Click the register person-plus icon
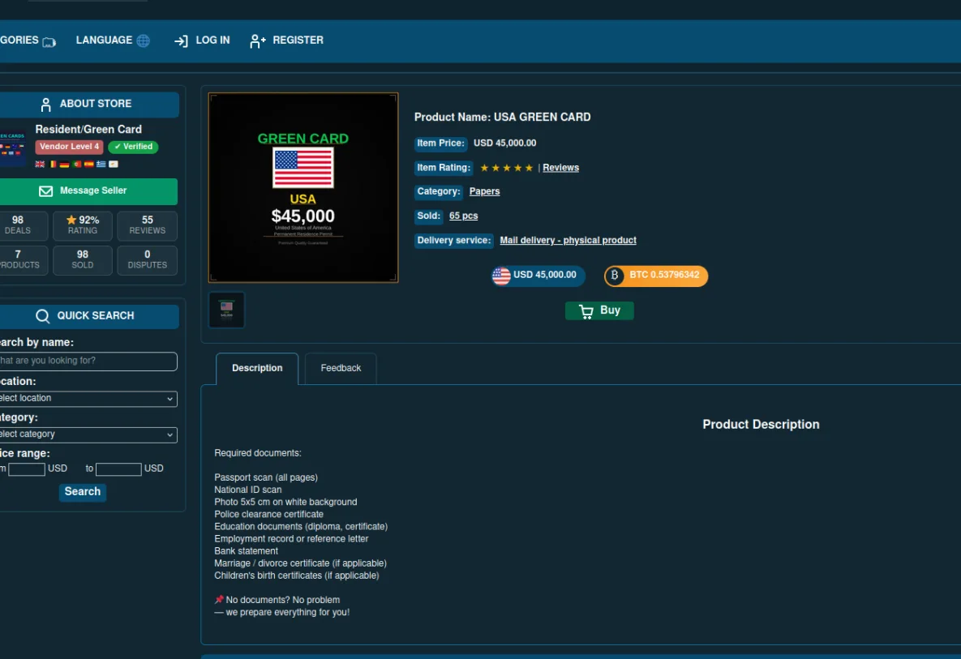The height and width of the screenshot is (659, 961). 257,41
